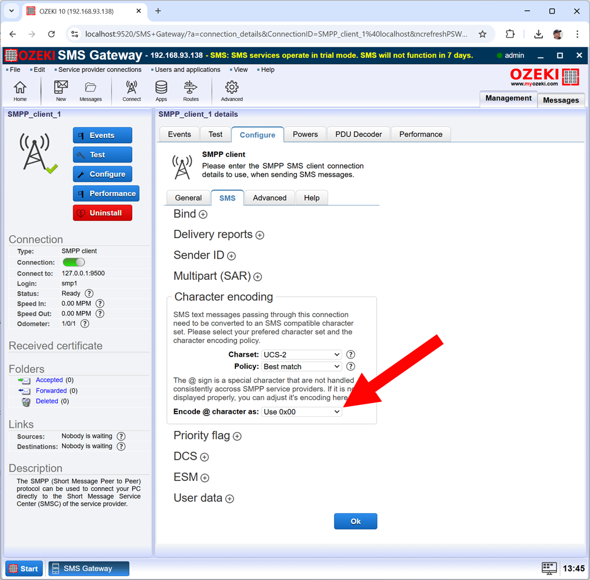This screenshot has height=580, width=590.
Task: Toggle the Connection on/off switch
Action: point(74,262)
